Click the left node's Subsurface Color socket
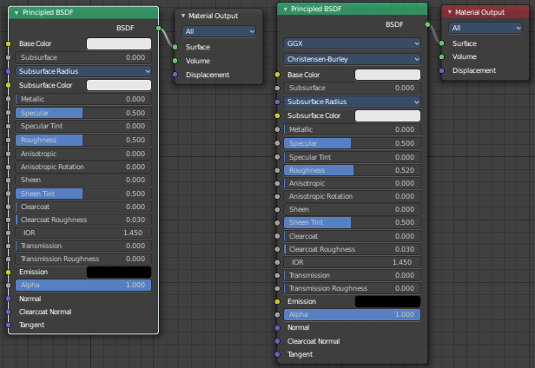Viewport: 535px width, 368px height. (9, 85)
